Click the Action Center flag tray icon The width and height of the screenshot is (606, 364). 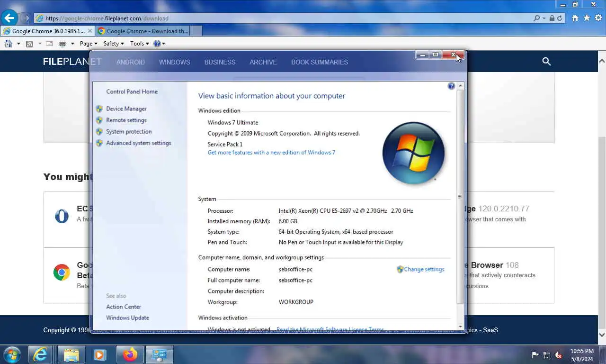point(535,355)
